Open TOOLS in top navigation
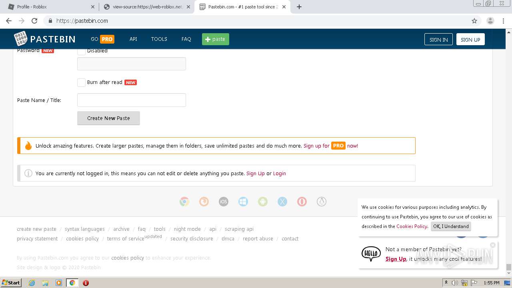 tap(159, 39)
